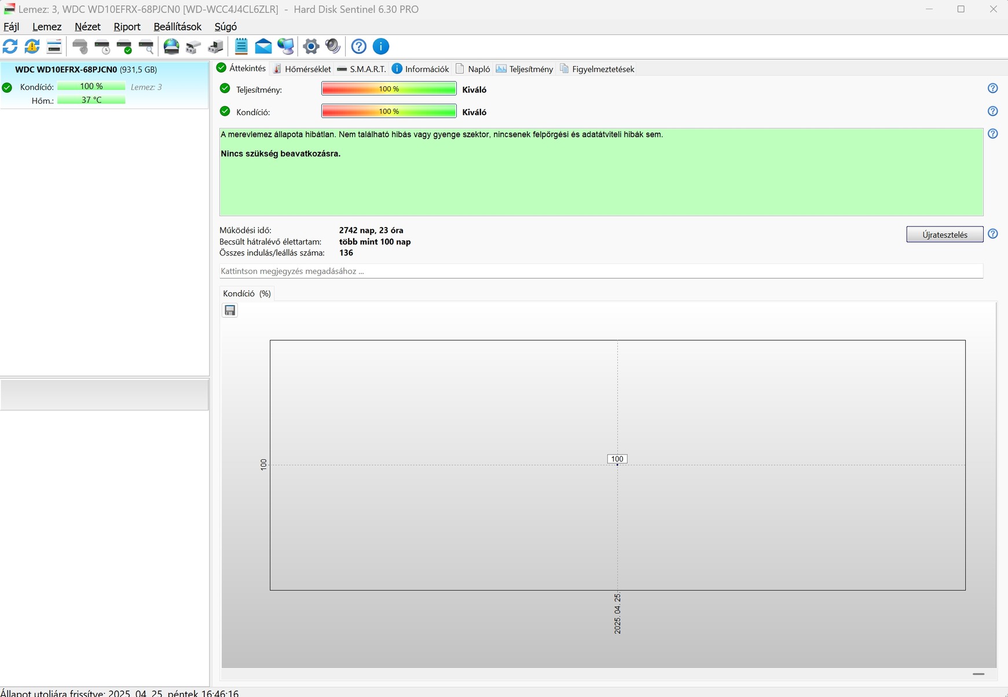Click the monitor with globe icon
The image size is (1008, 697).
point(285,46)
